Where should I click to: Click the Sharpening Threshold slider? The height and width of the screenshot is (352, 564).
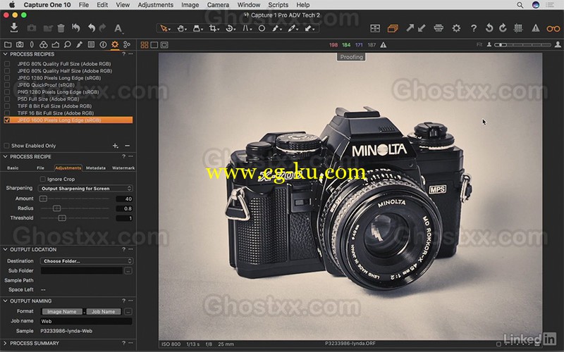(x=75, y=218)
